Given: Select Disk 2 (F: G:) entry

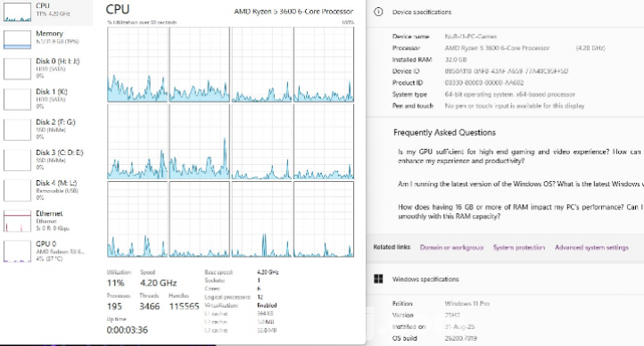Looking at the screenshot, I should point(46,129).
